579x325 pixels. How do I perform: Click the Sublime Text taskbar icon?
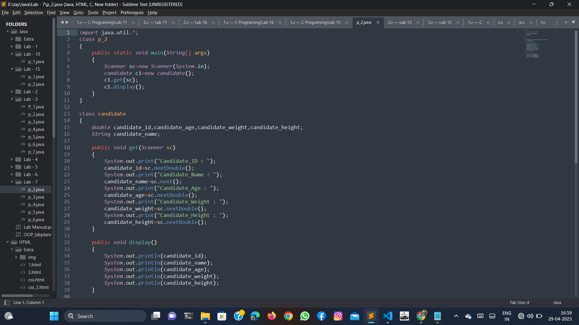371,316
